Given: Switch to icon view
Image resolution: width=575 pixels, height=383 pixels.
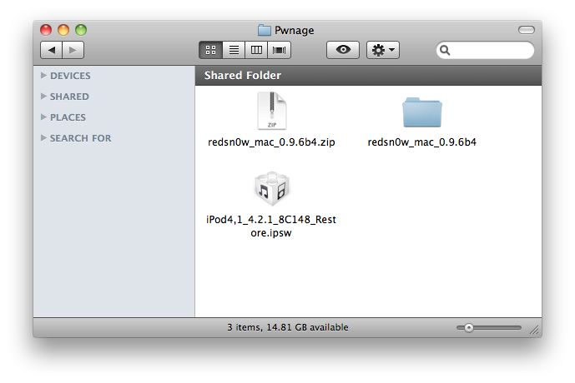Looking at the screenshot, I should (x=210, y=50).
